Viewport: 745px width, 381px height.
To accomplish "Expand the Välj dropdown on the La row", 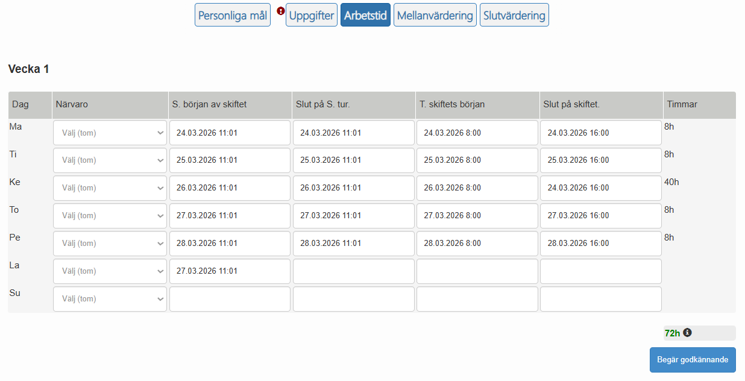I will coord(109,271).
